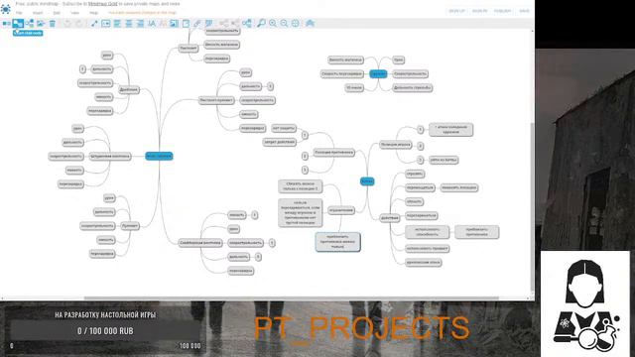Click the label tag toolbar icon
635x357 pixels.
[x=208, y=24]
